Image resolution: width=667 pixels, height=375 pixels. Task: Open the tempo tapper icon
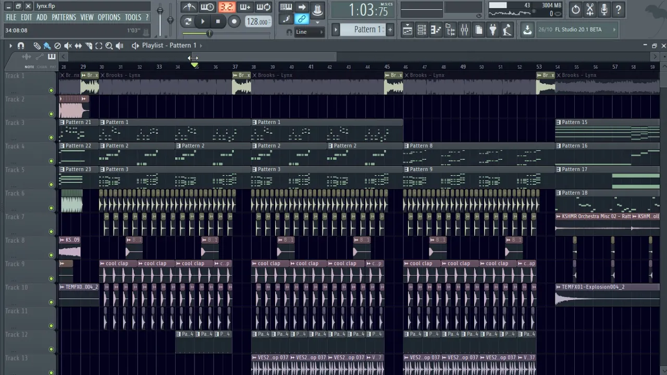[507, 30]
